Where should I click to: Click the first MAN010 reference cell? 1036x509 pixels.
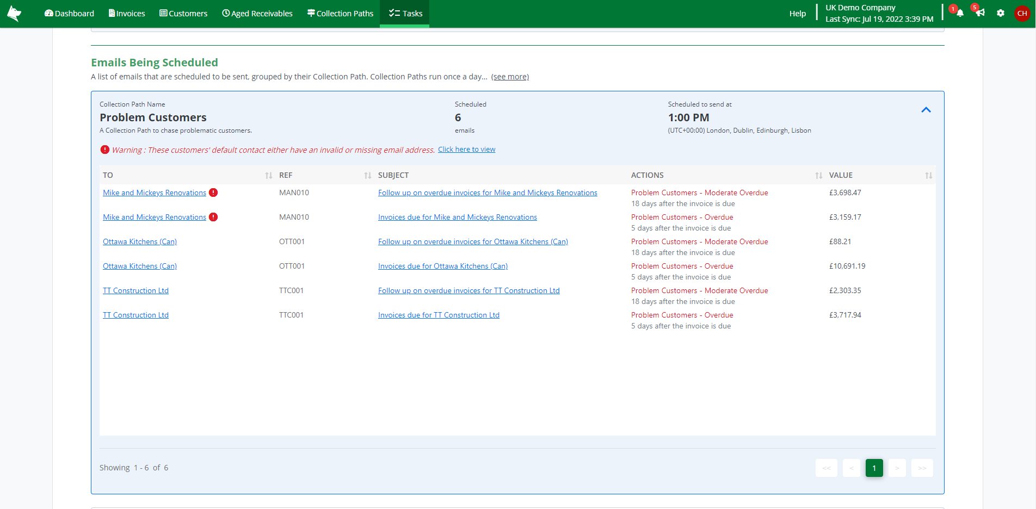pyautogui.click(x=294, y=193)
